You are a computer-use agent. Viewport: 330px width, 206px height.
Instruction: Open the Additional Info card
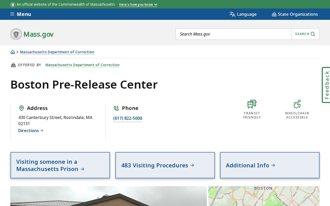tap(270, 165)
